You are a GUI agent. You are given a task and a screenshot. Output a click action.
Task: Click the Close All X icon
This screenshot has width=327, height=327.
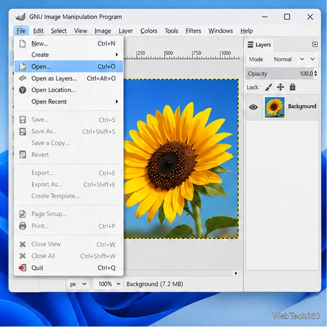click(x=22, y=256)
